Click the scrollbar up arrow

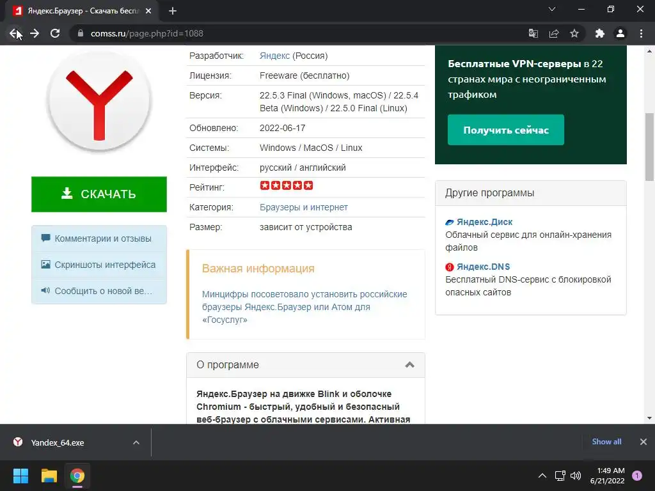coord(649,51)
